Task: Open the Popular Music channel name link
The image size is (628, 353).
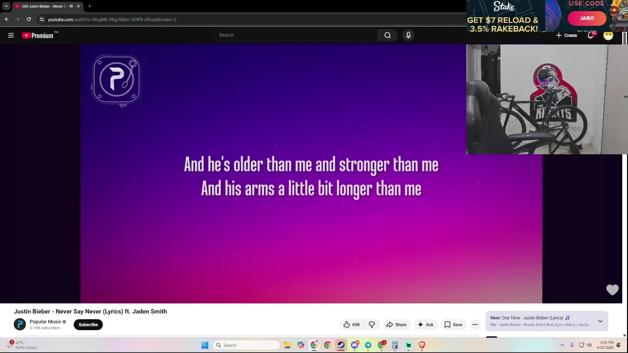Action: click(45, 322)
